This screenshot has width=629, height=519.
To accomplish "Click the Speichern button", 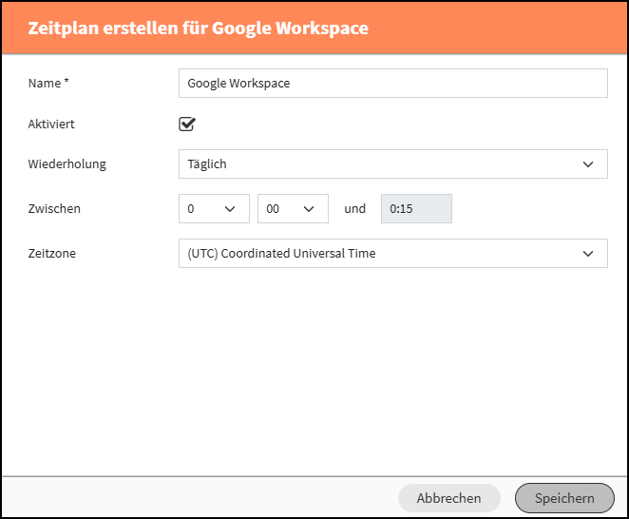I will point(564,498).
